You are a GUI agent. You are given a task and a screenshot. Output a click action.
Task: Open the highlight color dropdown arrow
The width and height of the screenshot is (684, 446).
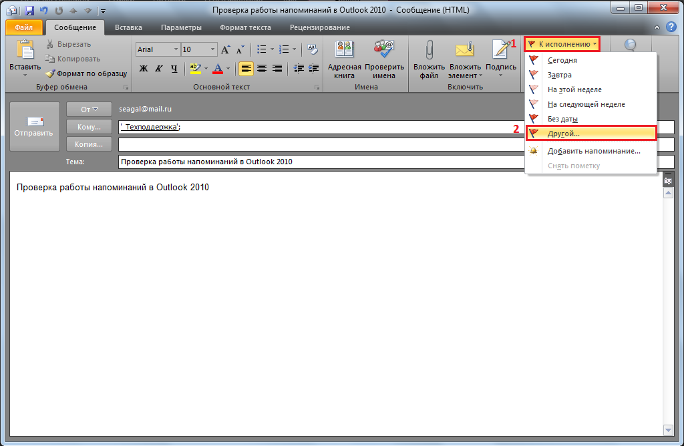[206, 69]
